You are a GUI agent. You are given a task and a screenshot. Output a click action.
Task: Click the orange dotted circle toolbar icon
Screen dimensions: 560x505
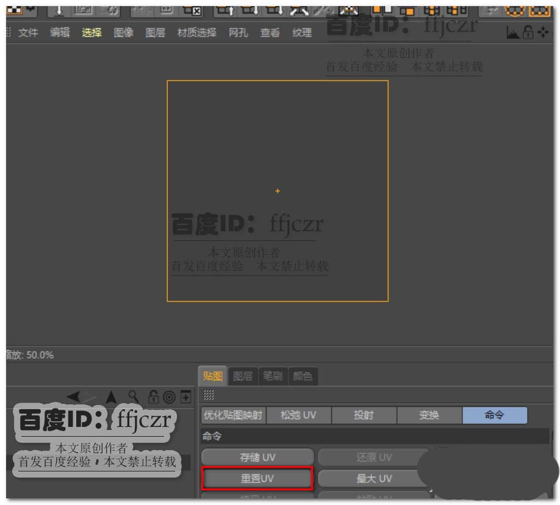pyautogui.click(x=515, y=11)
